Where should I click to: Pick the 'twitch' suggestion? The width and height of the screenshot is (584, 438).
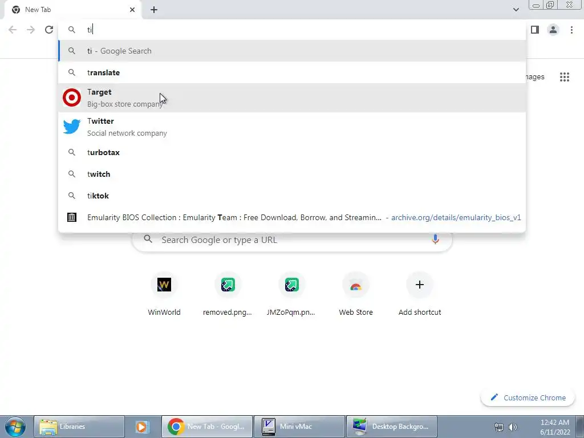292,174
